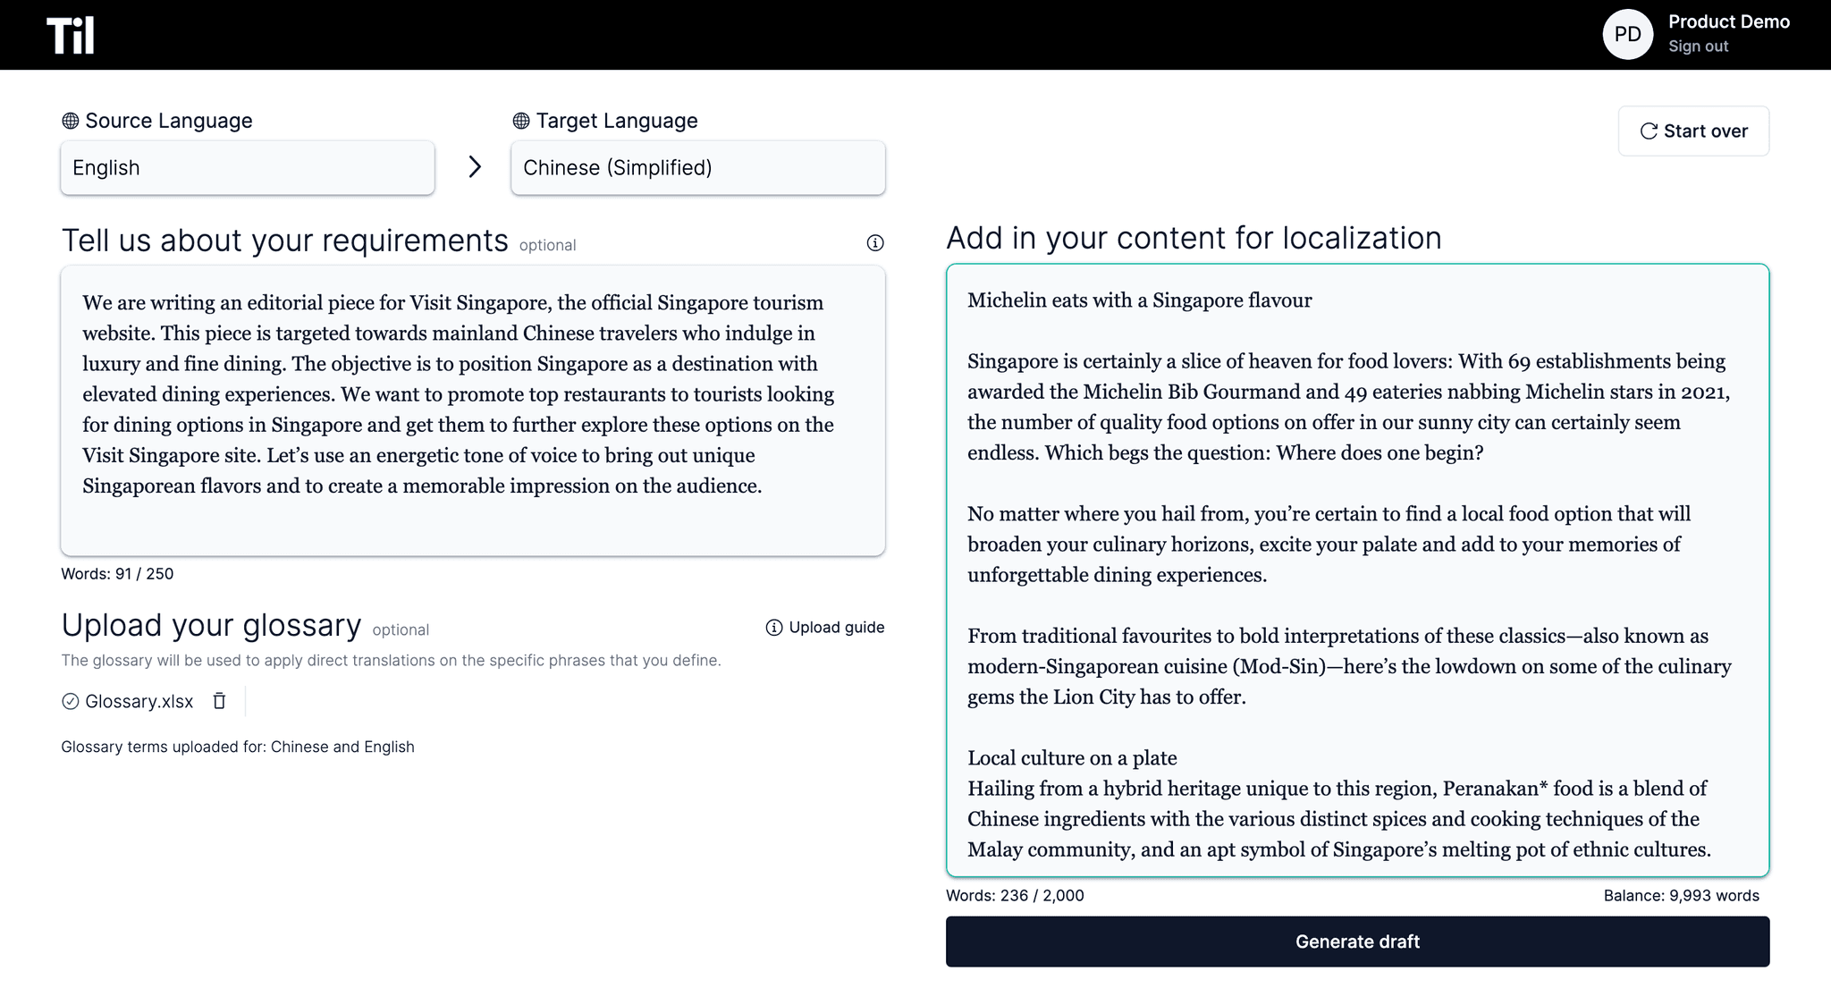Click the Source Language globe icon
1831x988 pixels.
click(71, 121)
